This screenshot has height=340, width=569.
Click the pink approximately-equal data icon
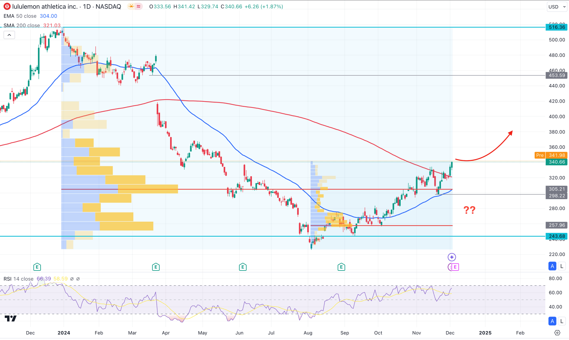coord(139,6)
